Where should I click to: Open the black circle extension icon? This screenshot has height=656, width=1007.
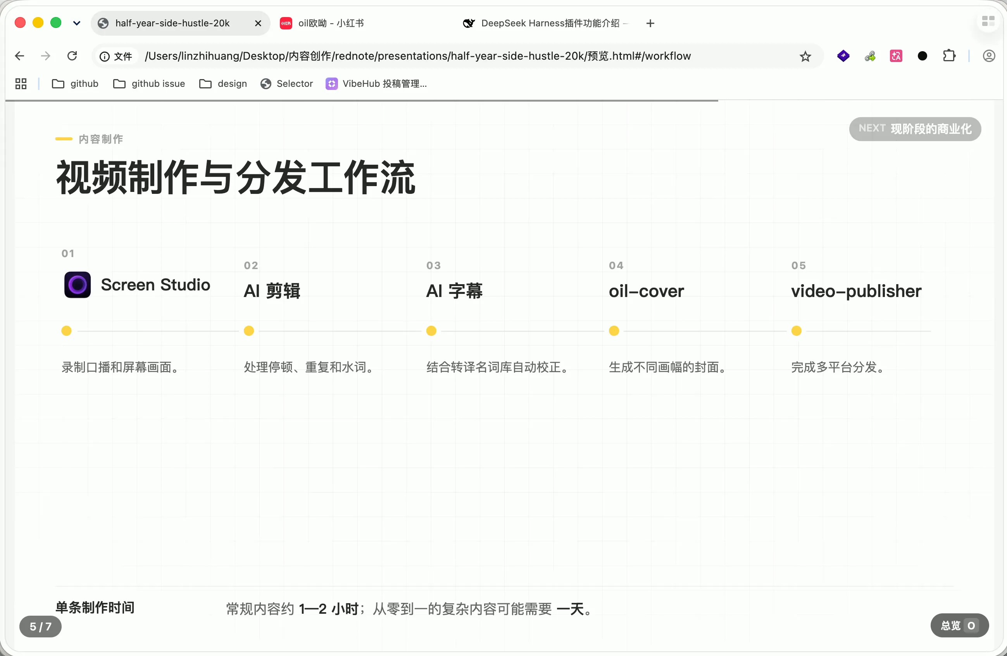coord(923,56)
